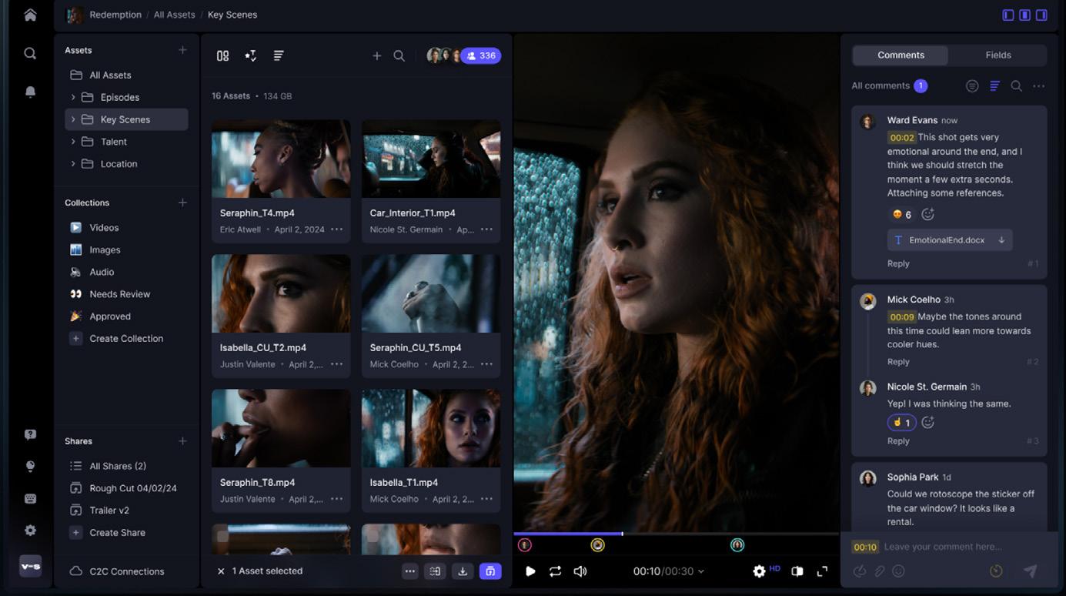This screenshot has width=1066, height=596.
Task: Open keyboard shortcuts icon in left rail
Action: pos(30,498)
